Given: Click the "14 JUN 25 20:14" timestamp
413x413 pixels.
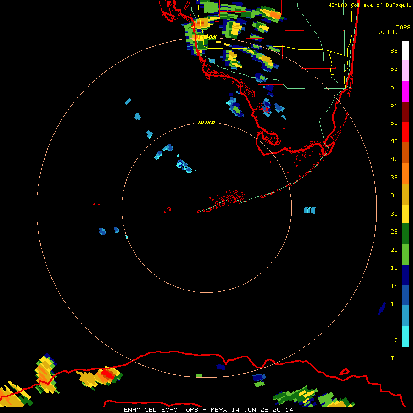Looking at the screenshot, I should coord(262,410).
